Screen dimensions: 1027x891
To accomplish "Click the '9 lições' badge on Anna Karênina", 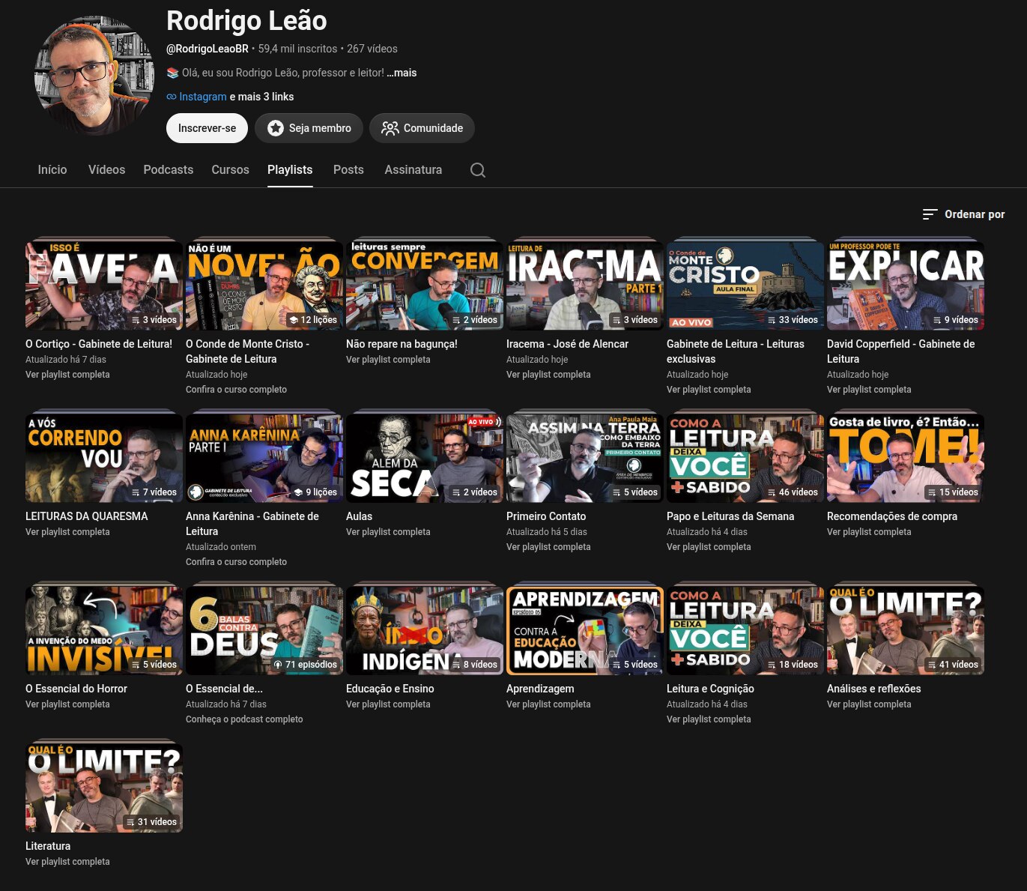I will point(315,492).
